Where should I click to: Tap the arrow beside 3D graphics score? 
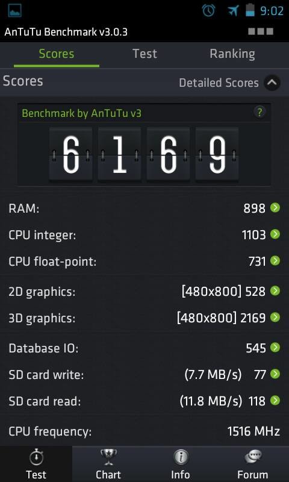pyautogui.click(x=275, y=317)
